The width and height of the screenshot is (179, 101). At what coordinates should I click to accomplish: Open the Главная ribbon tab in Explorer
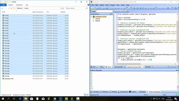coord(11,5)
